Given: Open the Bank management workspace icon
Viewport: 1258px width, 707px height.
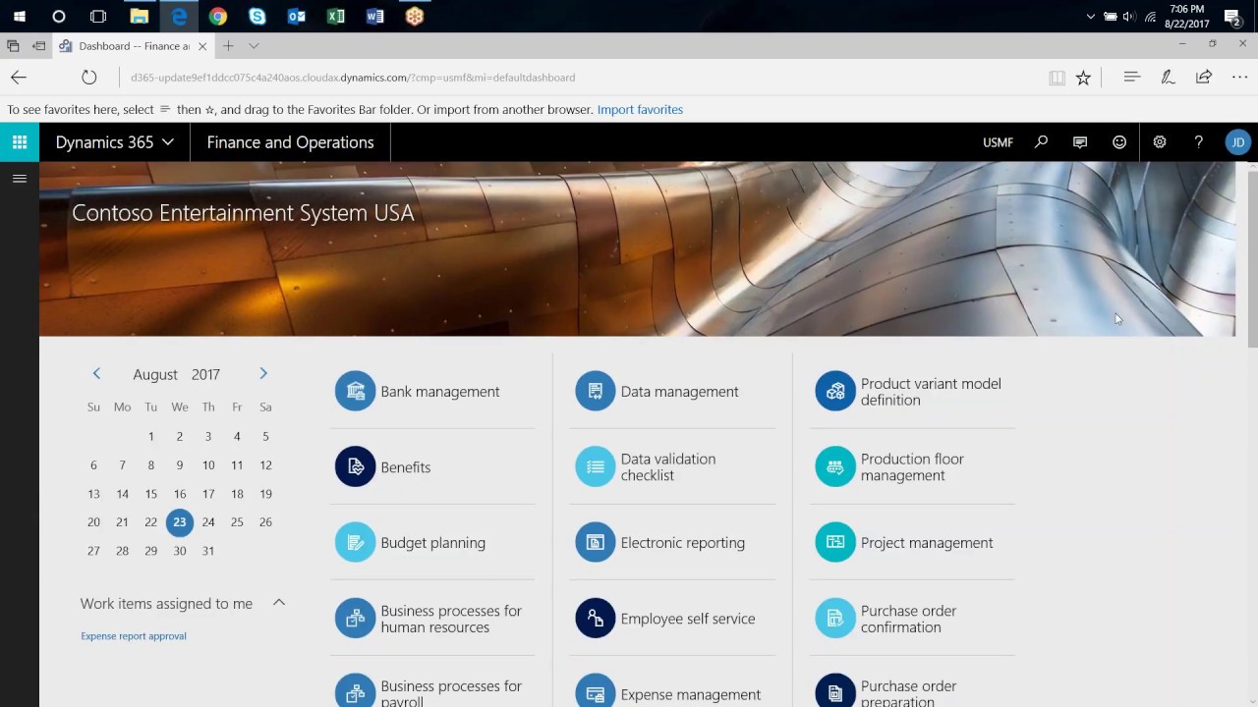Looking at the screenshot, I should click(x=355, y=391).
